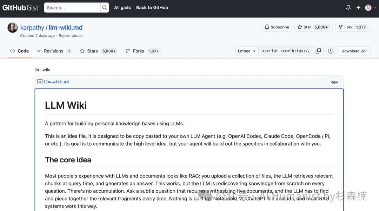Click the Raw button
Image resolution: width=379 pixels, height=211 pixels.
(x=334, y=82)
